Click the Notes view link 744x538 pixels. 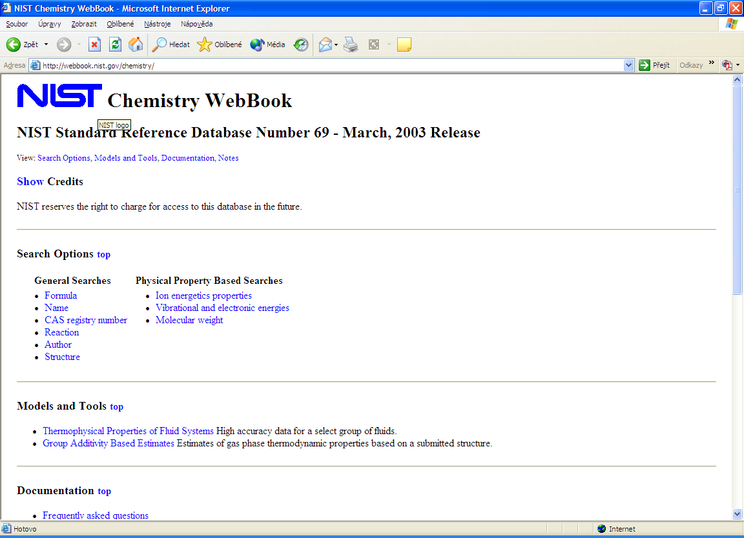[x=228, y=158]
